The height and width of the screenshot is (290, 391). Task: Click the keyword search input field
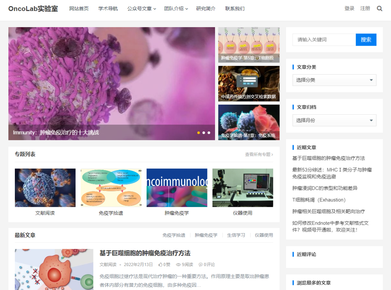pyautogui.click(x=324, y=40)
